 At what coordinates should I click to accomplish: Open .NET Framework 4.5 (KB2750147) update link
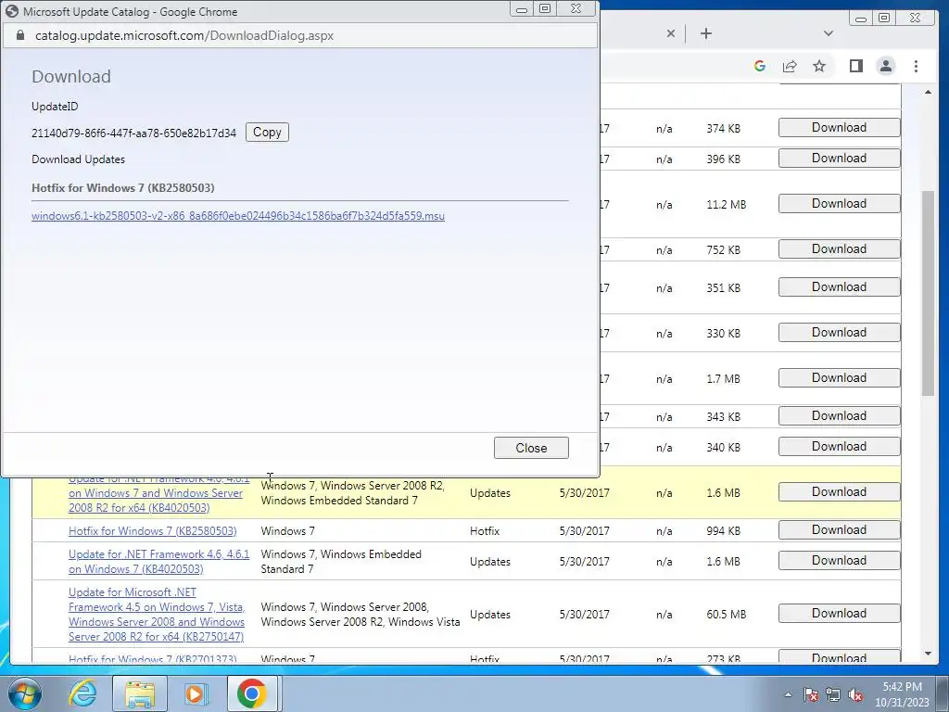click(157, 614)
